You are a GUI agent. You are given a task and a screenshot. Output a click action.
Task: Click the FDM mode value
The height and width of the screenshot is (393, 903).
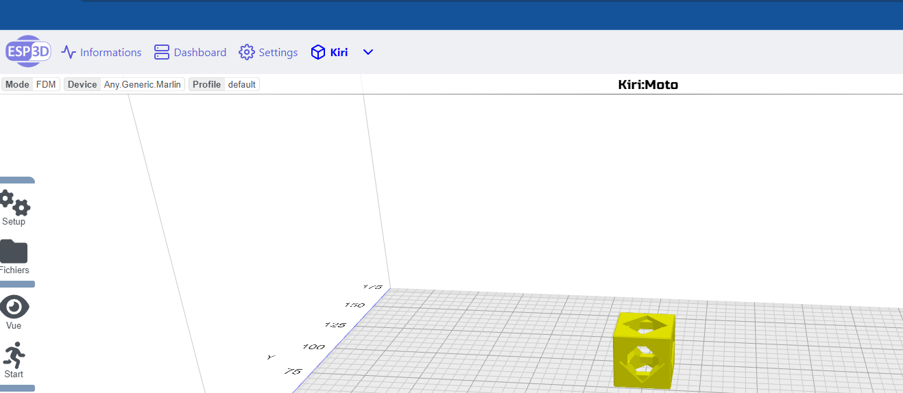coord(46,84)
